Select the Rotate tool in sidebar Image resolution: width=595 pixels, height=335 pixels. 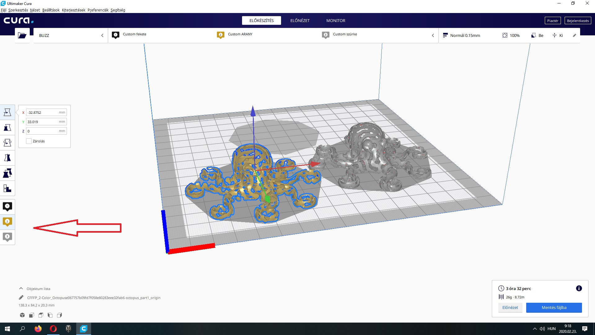(7, 143)
